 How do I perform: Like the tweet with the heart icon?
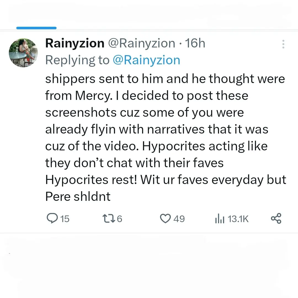[165, 219]
